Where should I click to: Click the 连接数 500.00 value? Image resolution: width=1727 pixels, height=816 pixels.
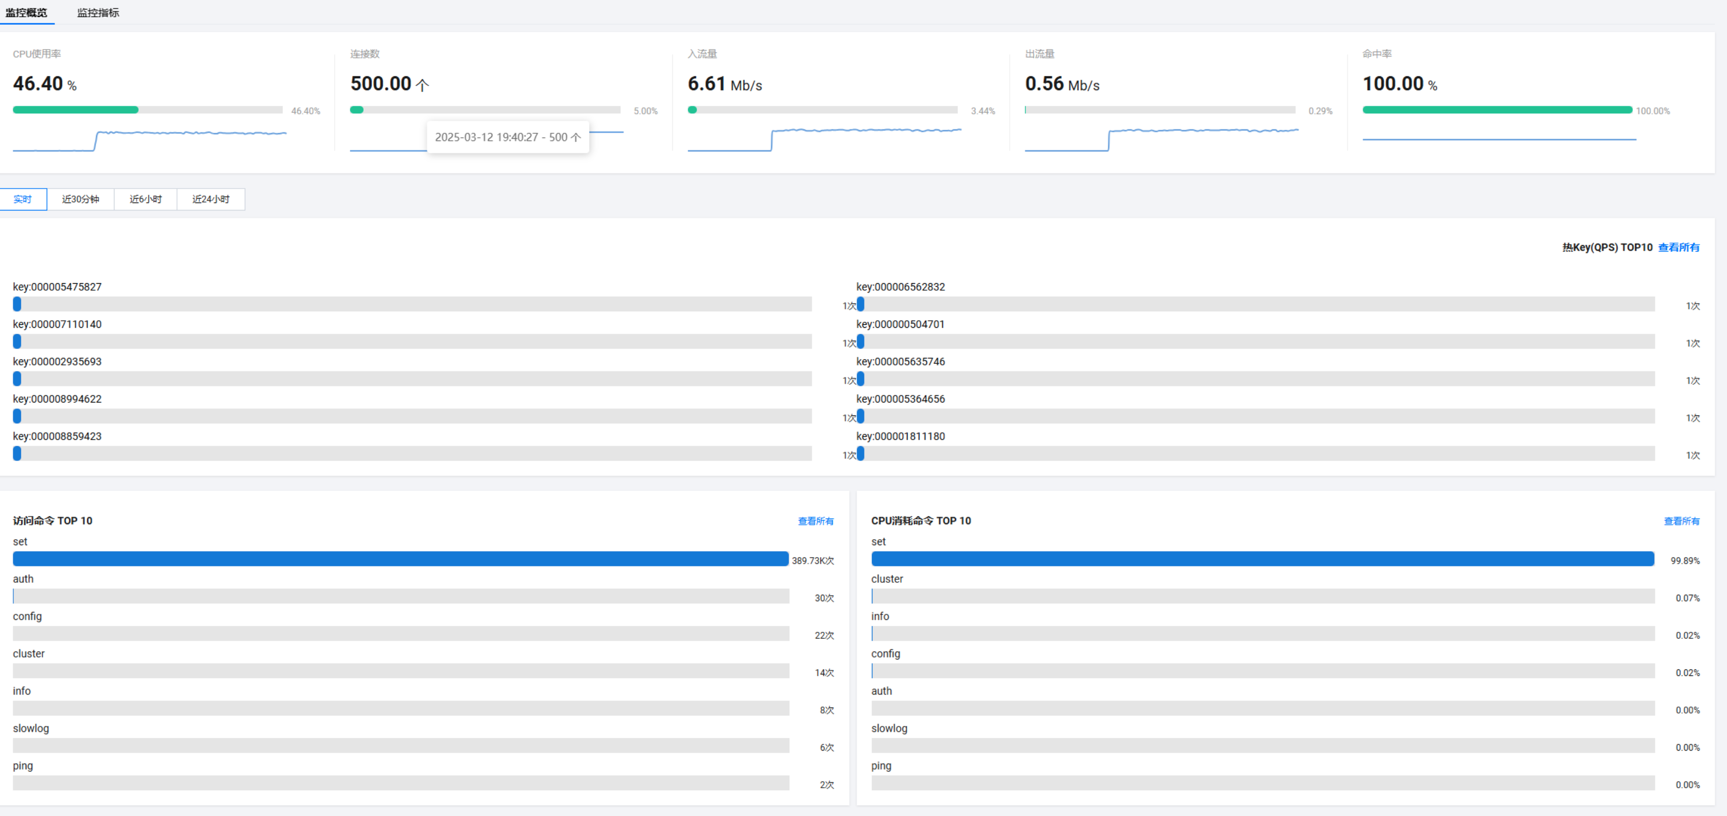381,84
